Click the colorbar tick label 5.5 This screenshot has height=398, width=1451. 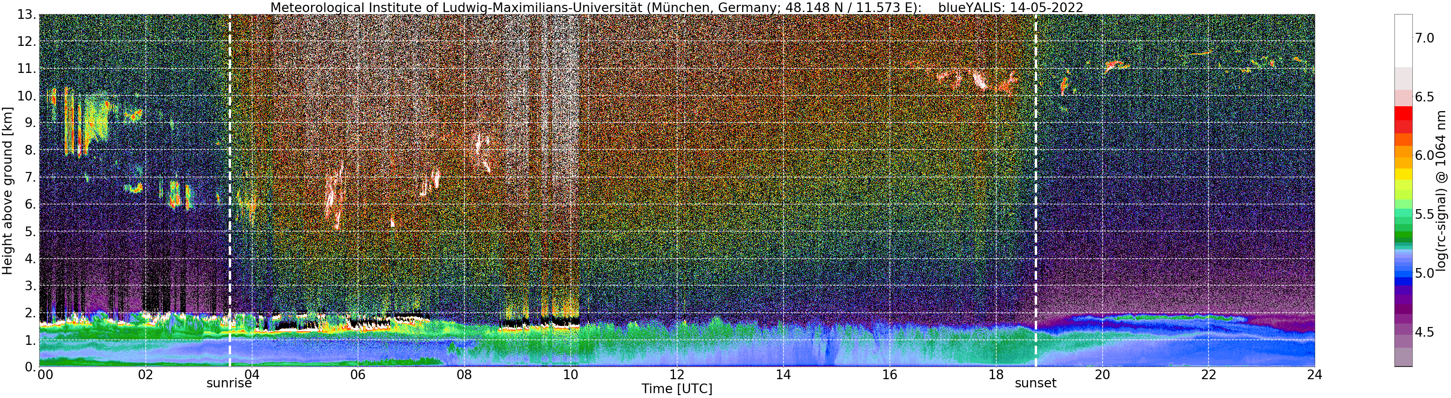[x=1424, y=214]
